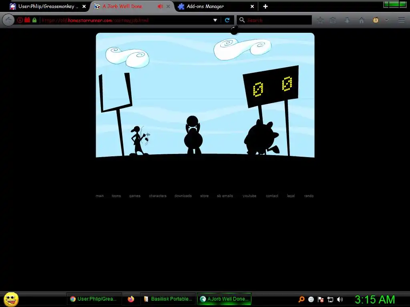Open the volume speaker tray icon
The image size is (410, 307).
pos(340,299)
